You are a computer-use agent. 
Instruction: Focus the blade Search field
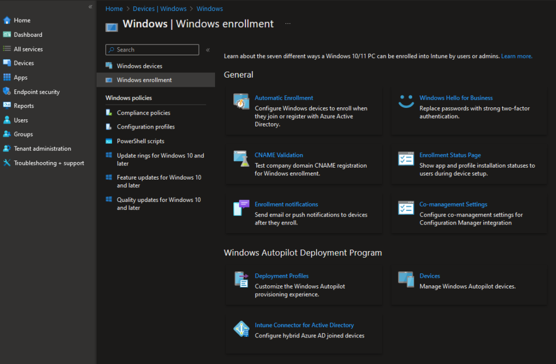(152, 49)
